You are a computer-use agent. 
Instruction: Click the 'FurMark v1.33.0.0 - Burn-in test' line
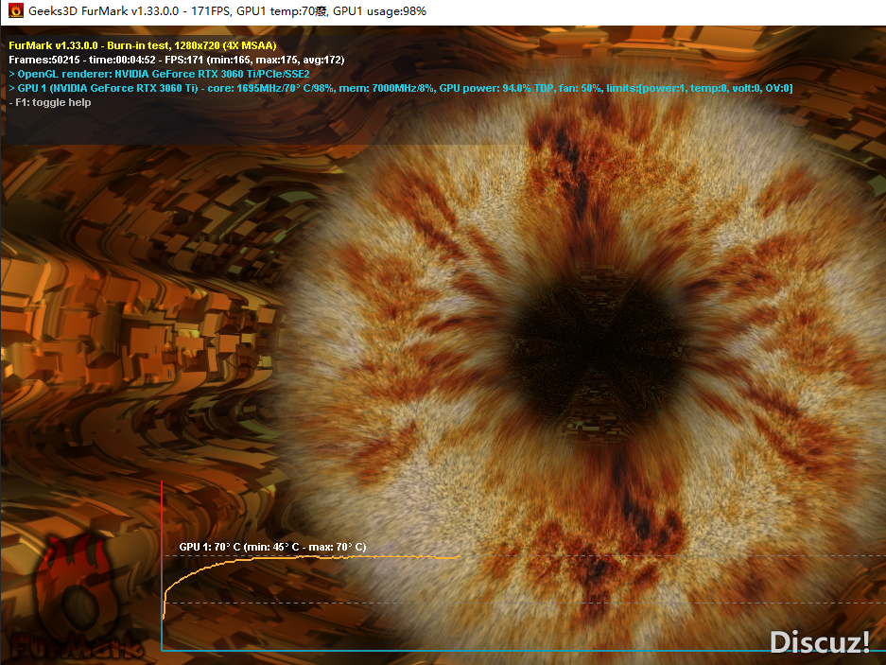click(143, 45)
